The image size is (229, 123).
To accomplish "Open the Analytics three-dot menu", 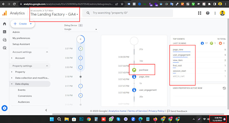I will pyautogui.click(x=215, y=13).
